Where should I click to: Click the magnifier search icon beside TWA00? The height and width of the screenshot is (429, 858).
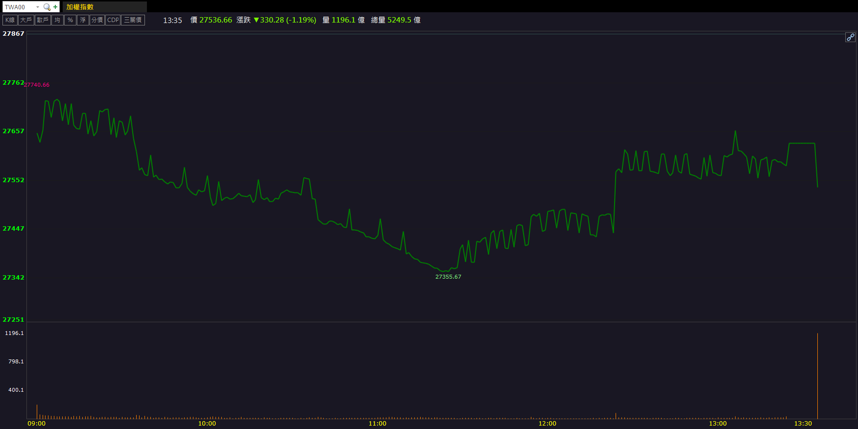[47, 7]
